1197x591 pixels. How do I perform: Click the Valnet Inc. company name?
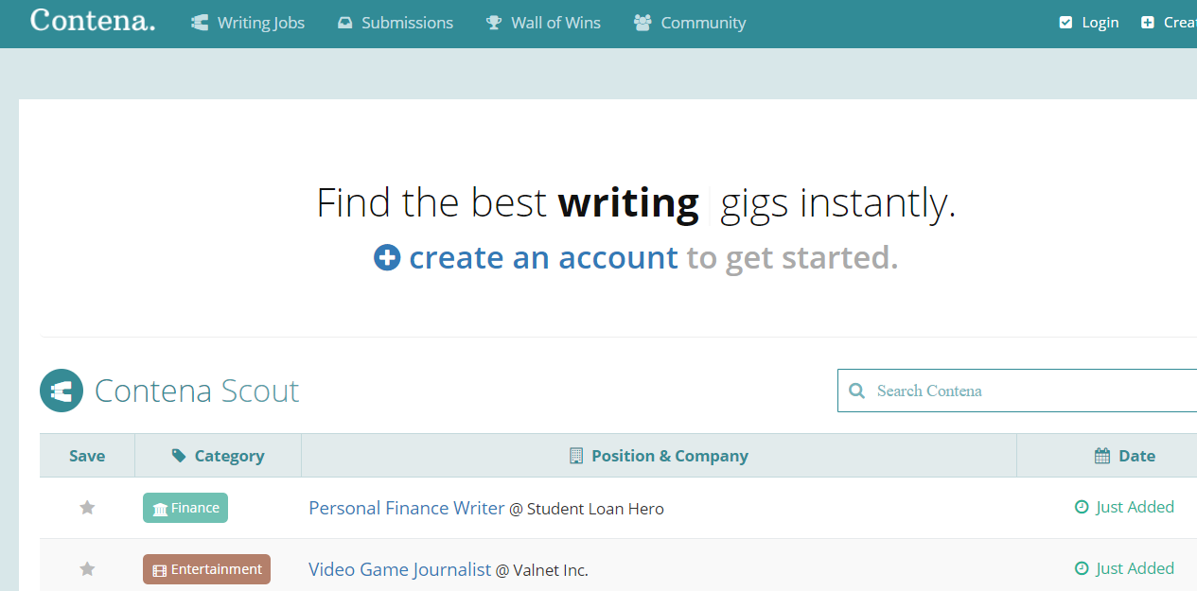[x=551, y=570]
